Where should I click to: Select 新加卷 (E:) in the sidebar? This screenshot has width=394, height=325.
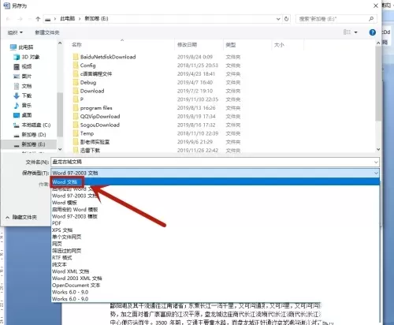[29, 144]
